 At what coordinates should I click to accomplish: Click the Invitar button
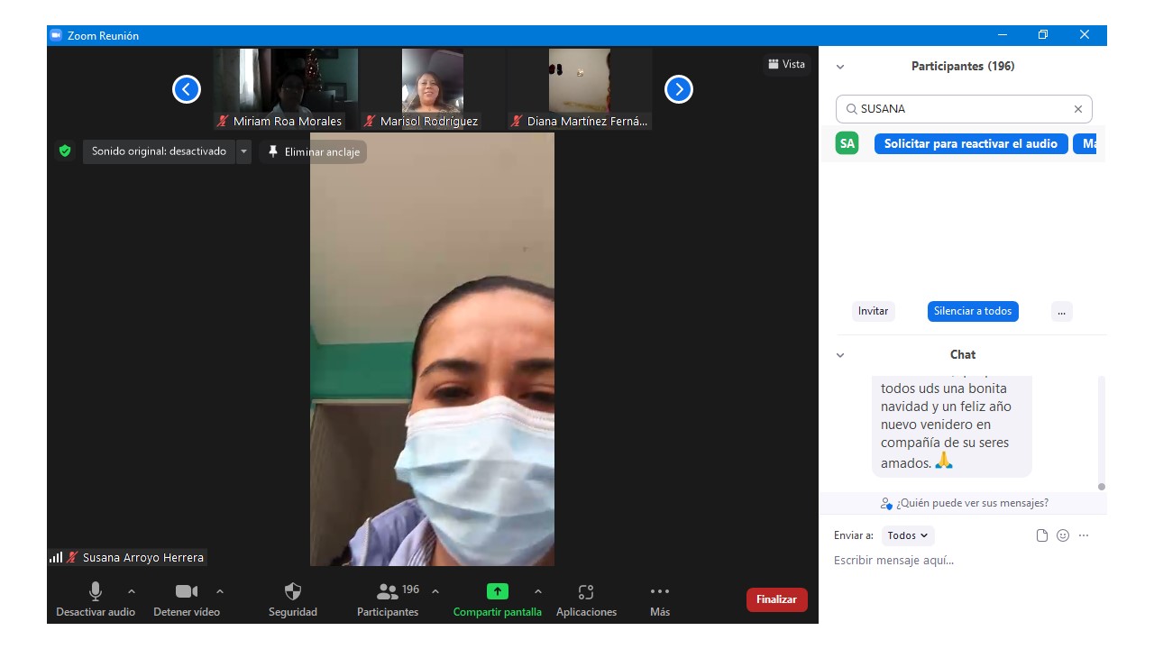coord(873,311)
